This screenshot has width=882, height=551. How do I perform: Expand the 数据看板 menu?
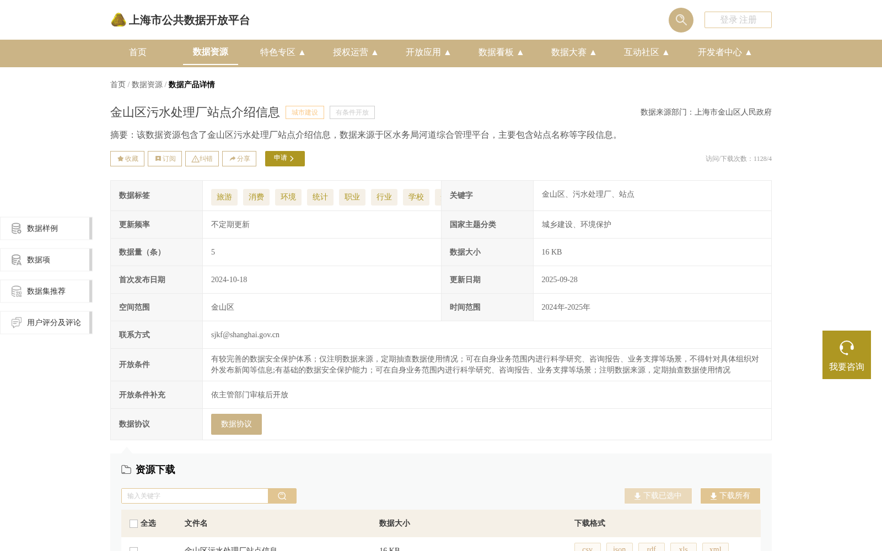click(x=501, y=52)
